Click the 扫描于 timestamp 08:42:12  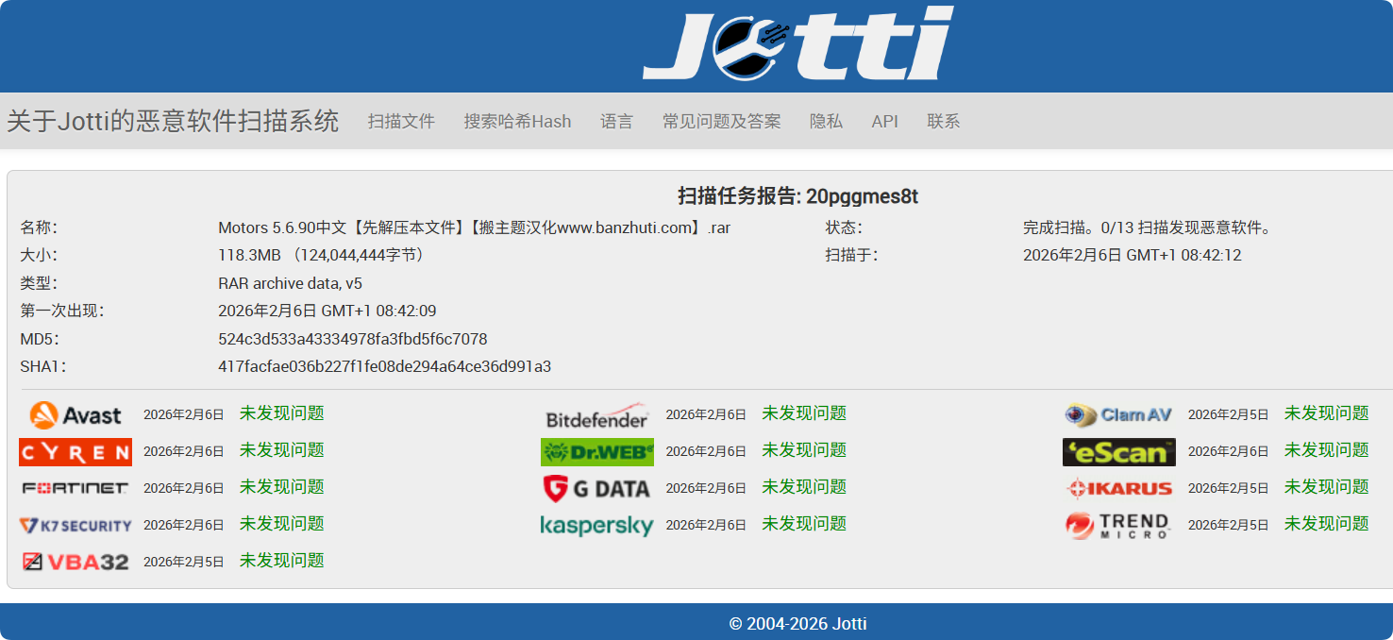click(1132, 255)
